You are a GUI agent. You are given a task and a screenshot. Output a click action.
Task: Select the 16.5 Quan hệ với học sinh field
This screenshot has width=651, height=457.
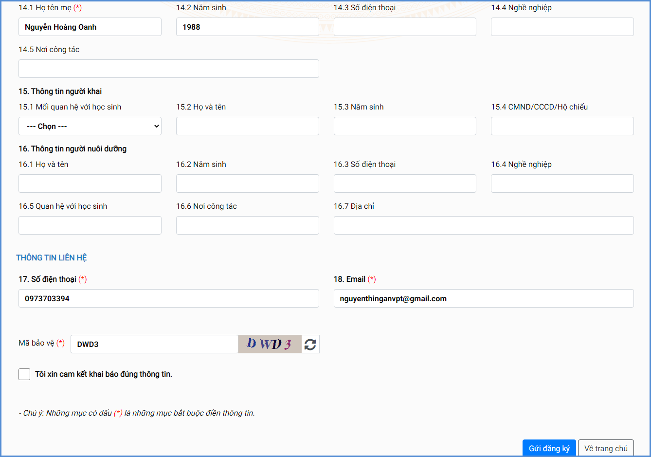click(90, 225)
